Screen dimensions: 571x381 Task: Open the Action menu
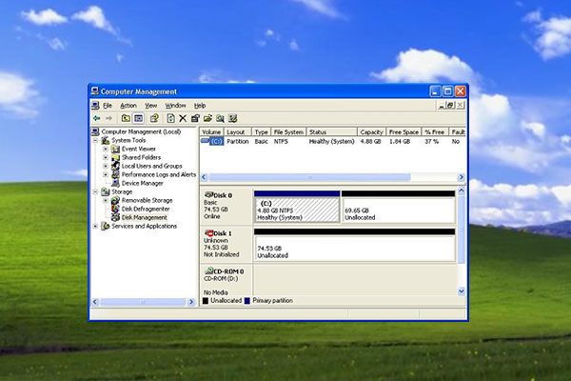click(x=128, y=105)
